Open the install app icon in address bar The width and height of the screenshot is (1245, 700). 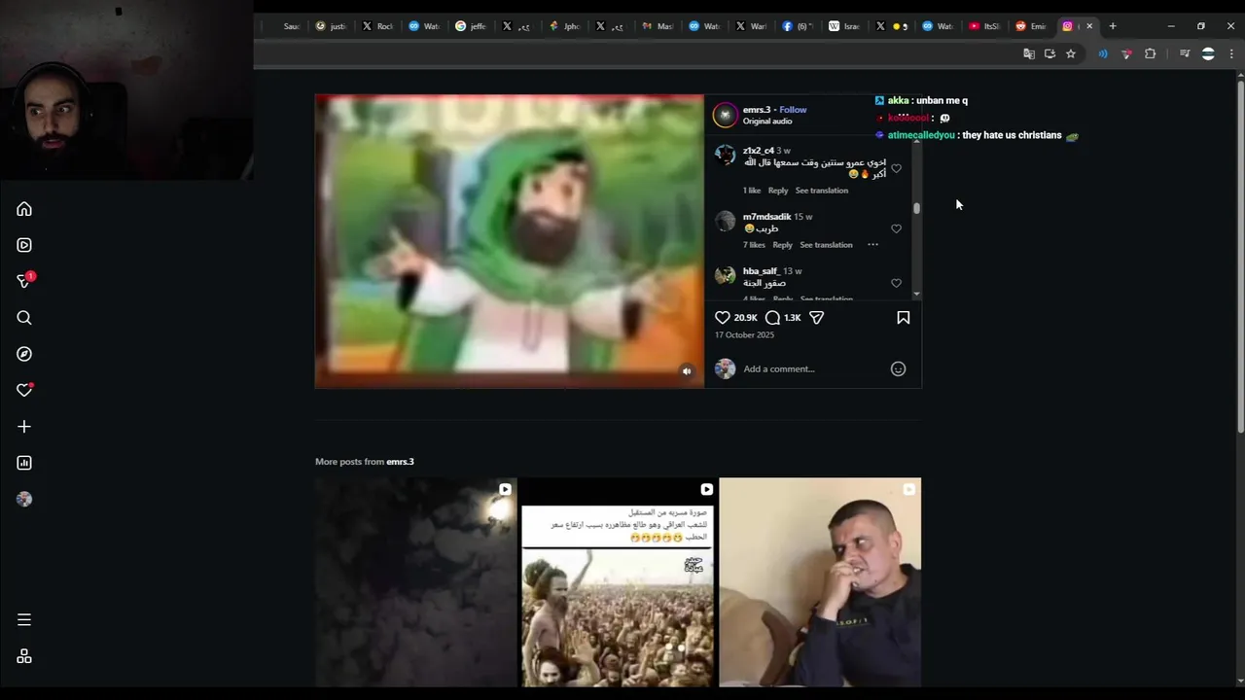point(1049,53)
